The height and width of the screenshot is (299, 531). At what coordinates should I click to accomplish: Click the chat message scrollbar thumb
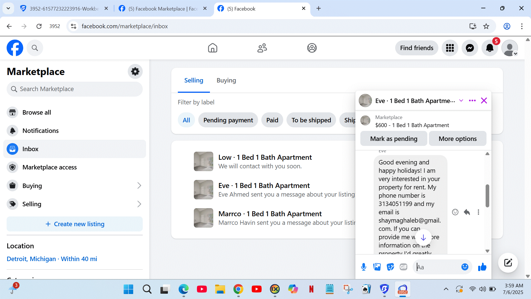pyautogui.click(x=487, y=195)
